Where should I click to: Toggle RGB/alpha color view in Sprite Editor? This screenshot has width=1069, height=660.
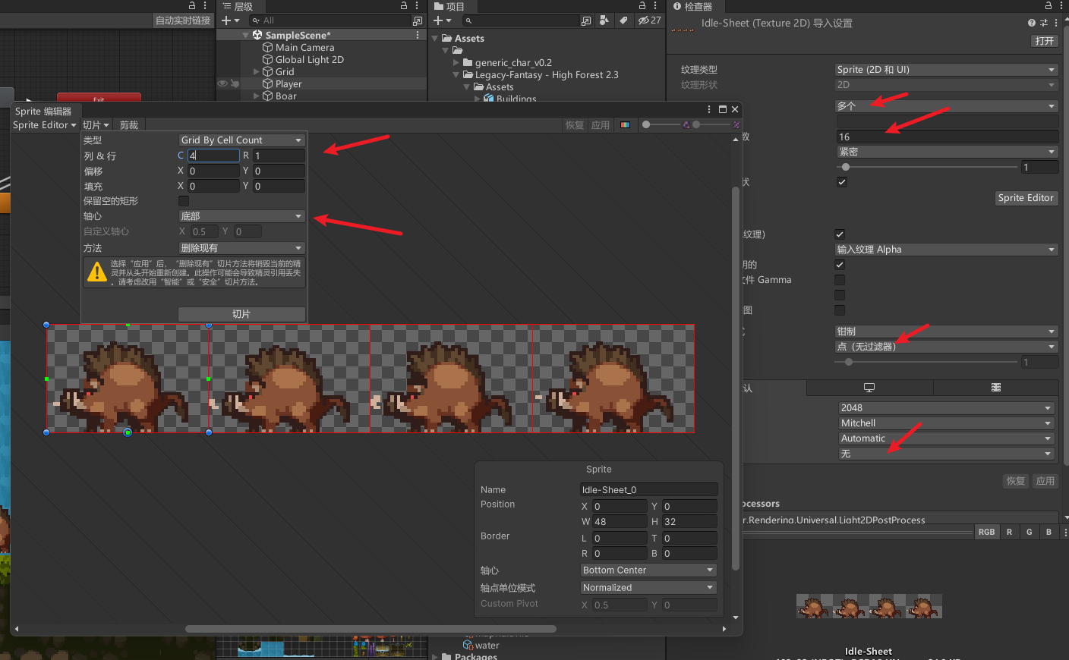point(625,125)
